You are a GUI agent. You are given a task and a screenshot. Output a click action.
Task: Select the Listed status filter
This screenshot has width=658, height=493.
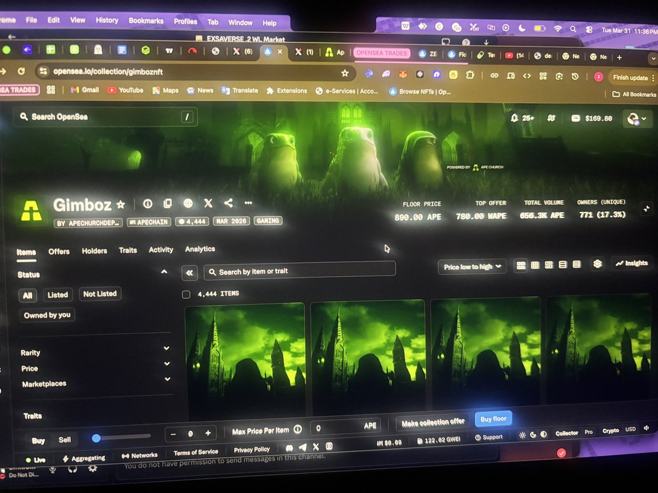(x=58, y=295)
